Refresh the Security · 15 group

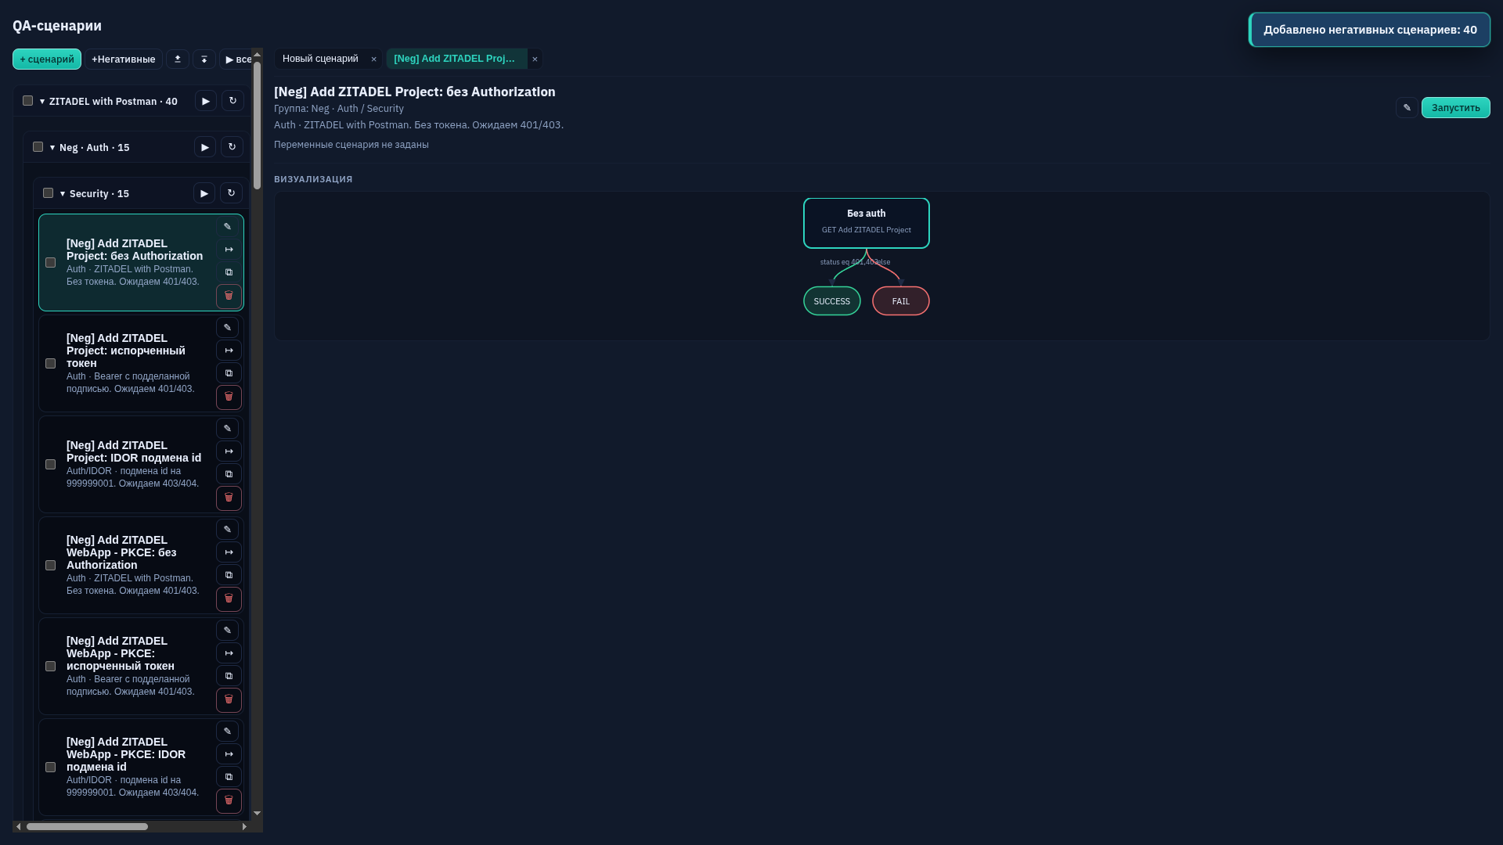(x=231, y=193)
